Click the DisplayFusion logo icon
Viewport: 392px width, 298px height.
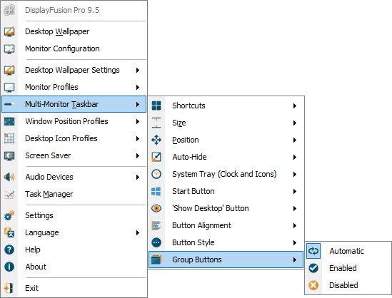9,10
